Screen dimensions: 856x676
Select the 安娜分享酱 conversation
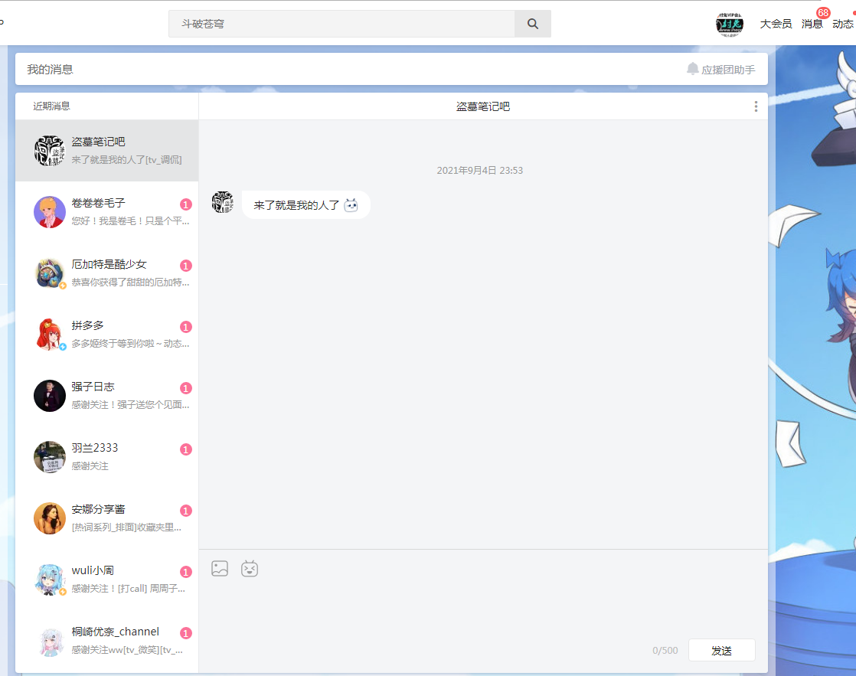tap(106, 518)
